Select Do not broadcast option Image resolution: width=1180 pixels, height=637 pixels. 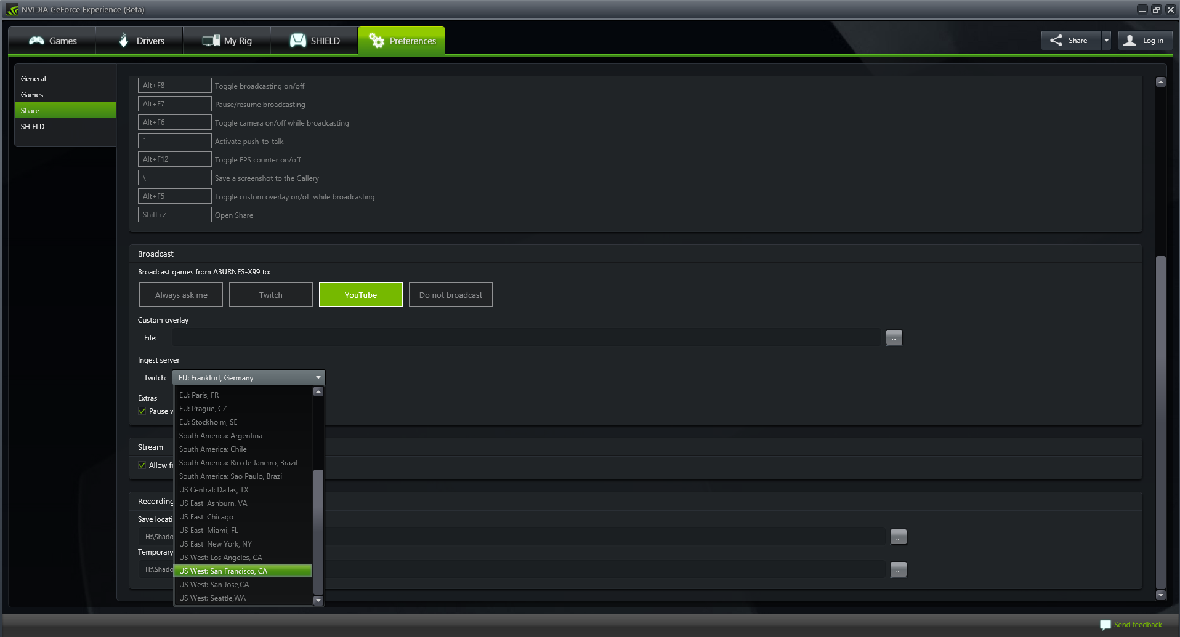451,295
